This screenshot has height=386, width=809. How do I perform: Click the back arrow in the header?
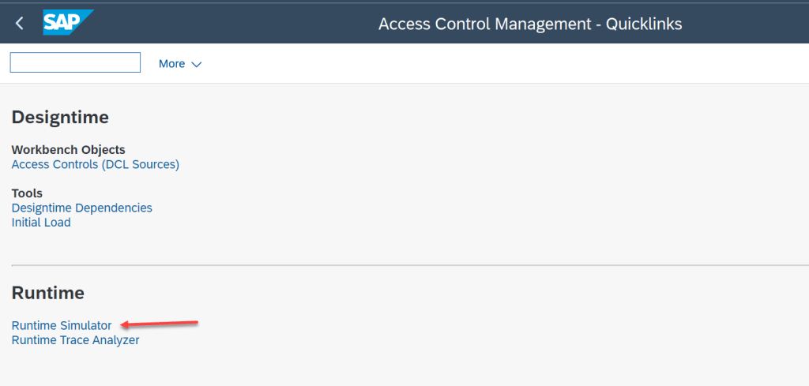click(20, 24)
